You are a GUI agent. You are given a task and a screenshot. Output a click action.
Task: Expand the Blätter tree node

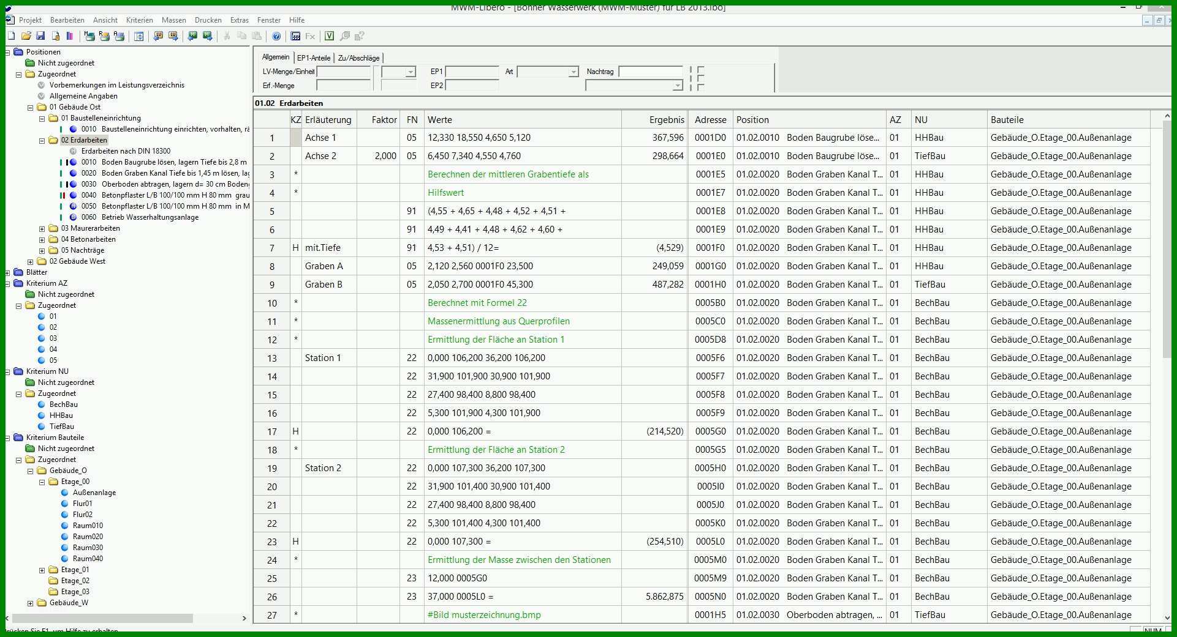point(7,273)
